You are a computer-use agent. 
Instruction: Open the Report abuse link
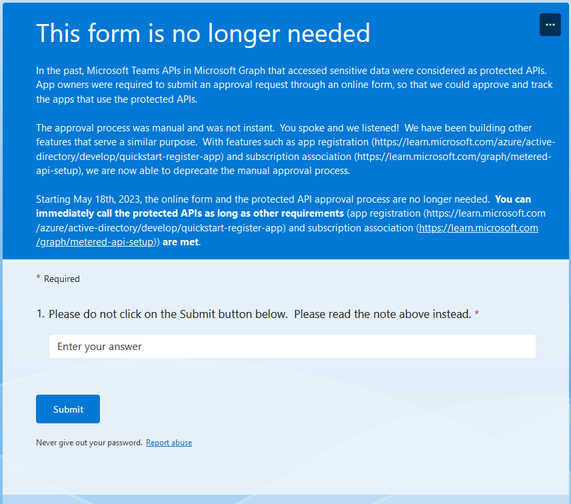click(169, 442)
